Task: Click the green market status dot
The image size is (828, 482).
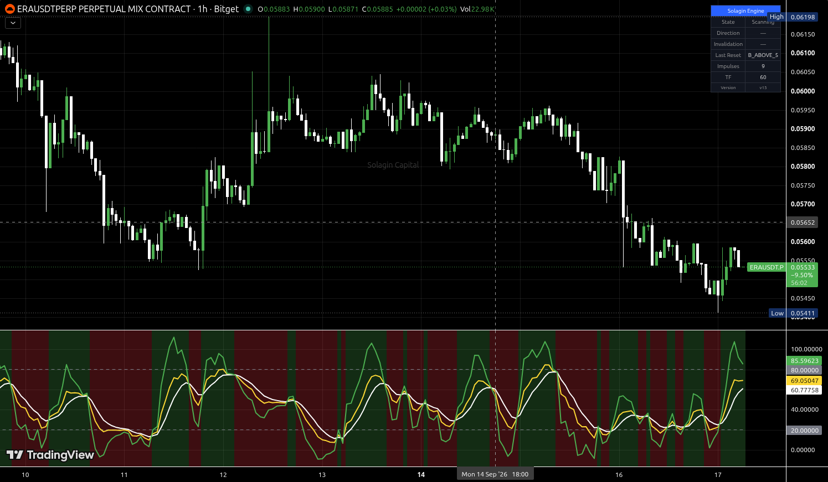Action: [x=248, y=9]
